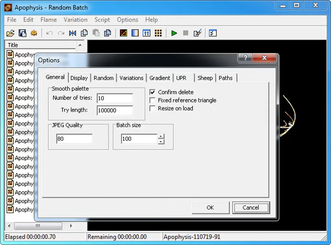The height and width of the screenshot is (245, 331).
Task: Click the Apophysis-110719-91 status bar entry
Action: point(192,237)
